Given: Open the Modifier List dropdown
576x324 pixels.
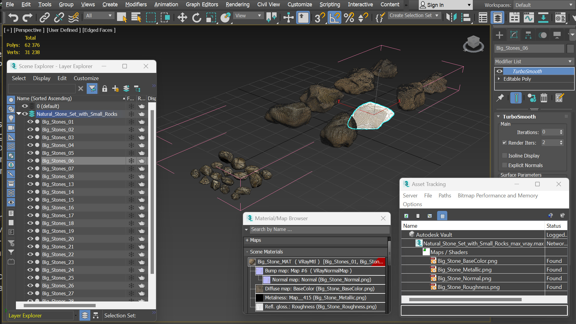Looking at the screenshot, I should click(534, 61).
